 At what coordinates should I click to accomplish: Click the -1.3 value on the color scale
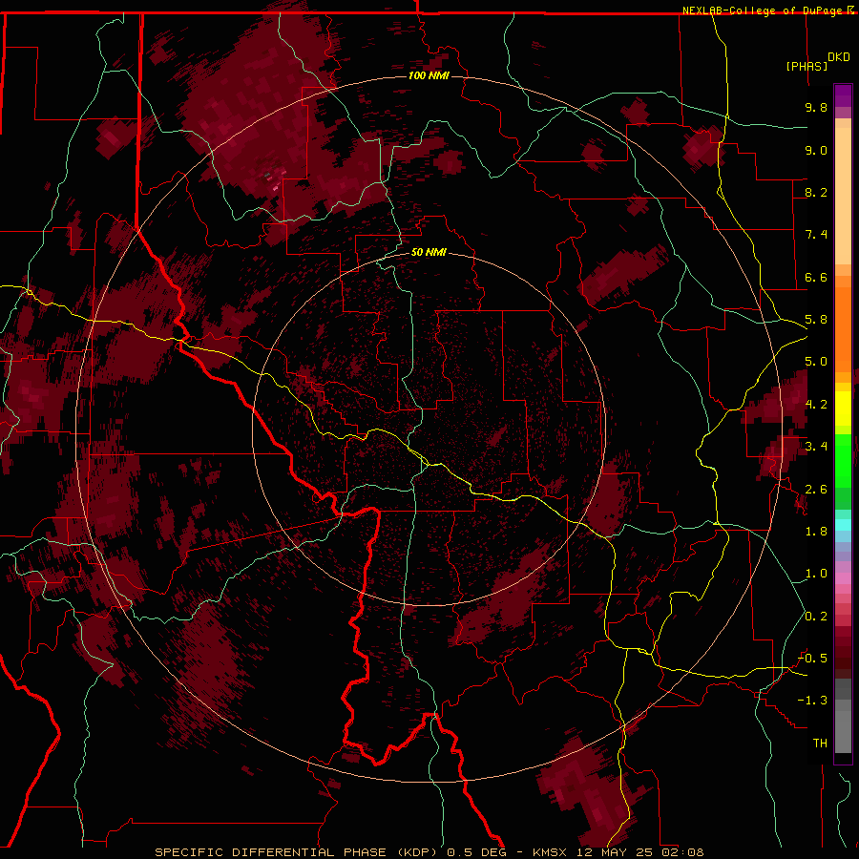coord(813,701)
